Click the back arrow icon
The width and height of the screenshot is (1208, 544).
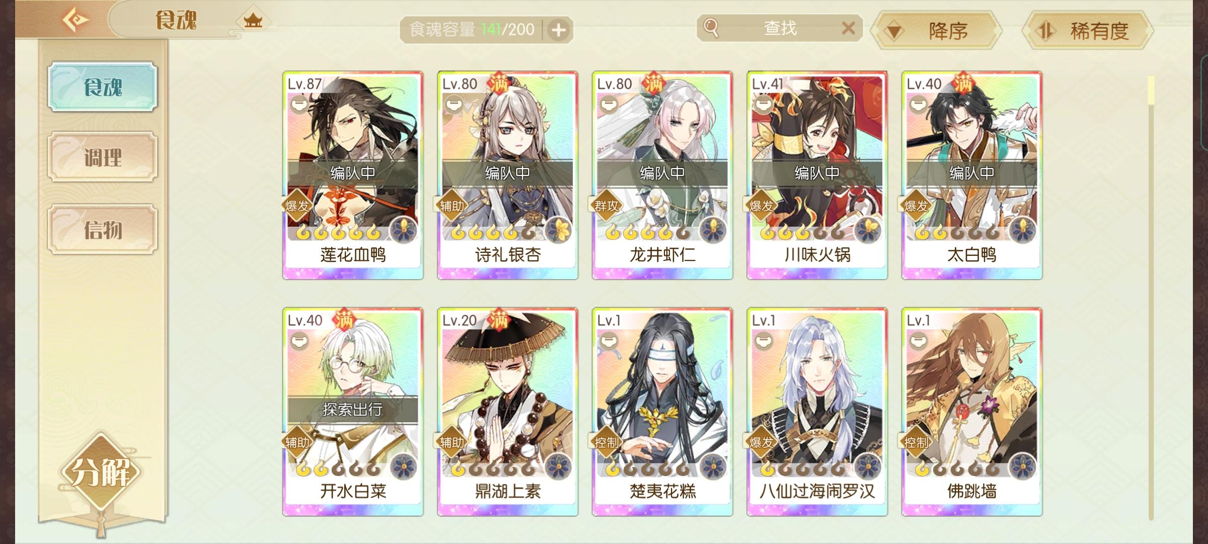point(75,20)
